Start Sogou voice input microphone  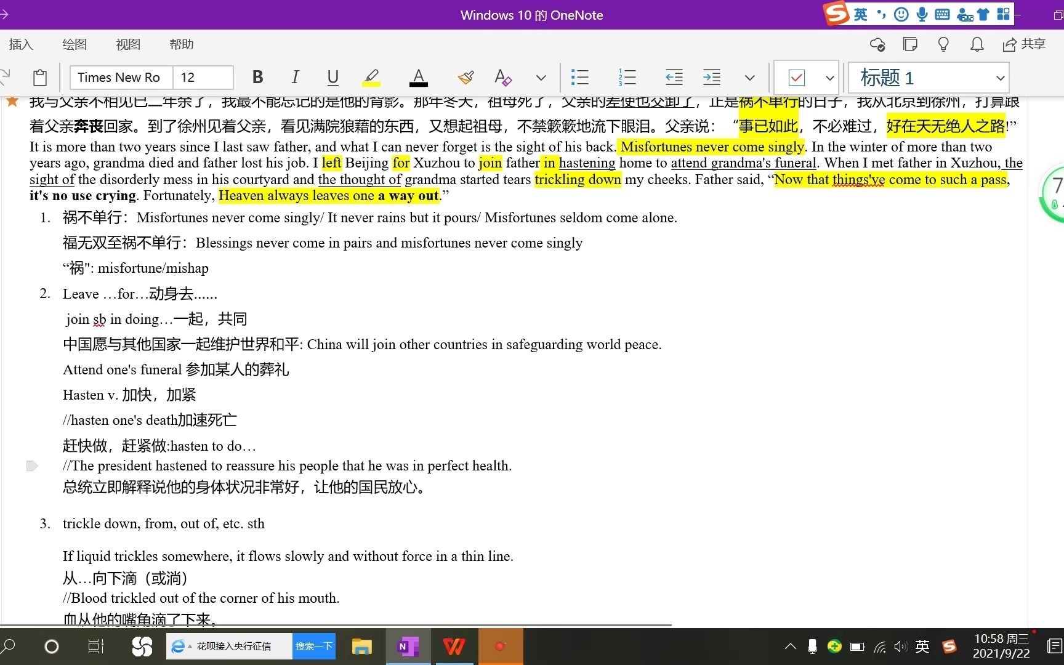(x=922, y=14)
